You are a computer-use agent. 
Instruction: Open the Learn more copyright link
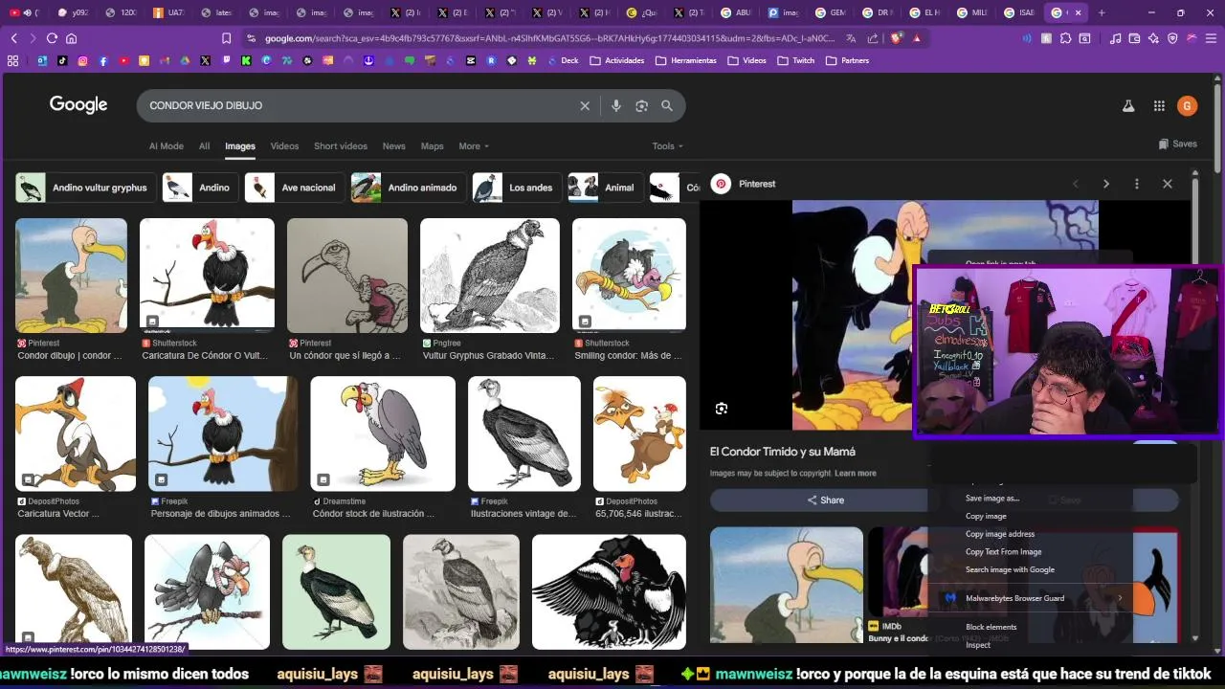tap(856, 473)
